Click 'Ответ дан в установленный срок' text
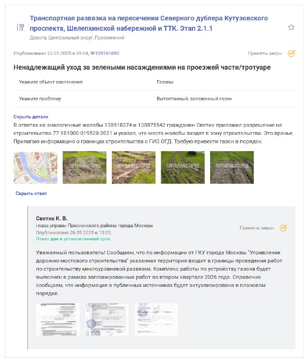Viewport: 307px width, 362px height. [73, 239]
